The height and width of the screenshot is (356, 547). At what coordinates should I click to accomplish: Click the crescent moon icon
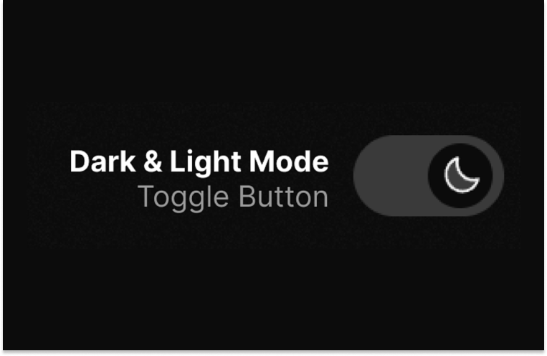point(462,175)
